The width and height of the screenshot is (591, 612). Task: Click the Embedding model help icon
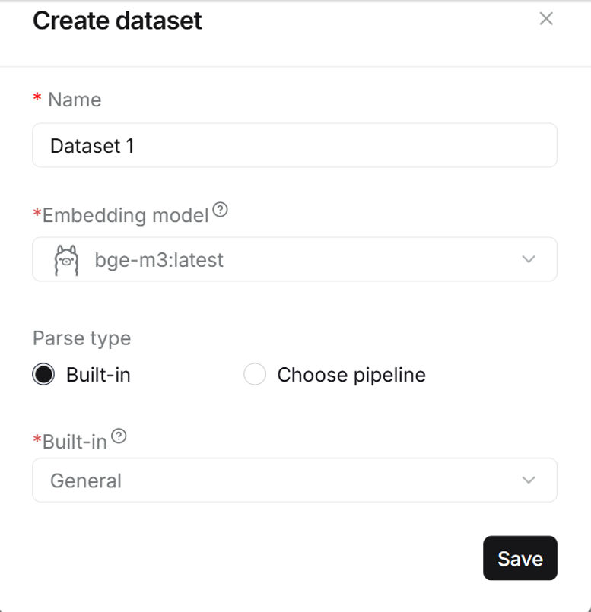point(221,210)
